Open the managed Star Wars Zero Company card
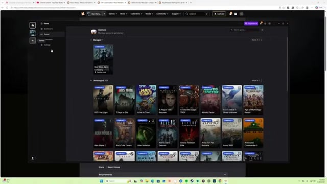 tap(103, 59)
